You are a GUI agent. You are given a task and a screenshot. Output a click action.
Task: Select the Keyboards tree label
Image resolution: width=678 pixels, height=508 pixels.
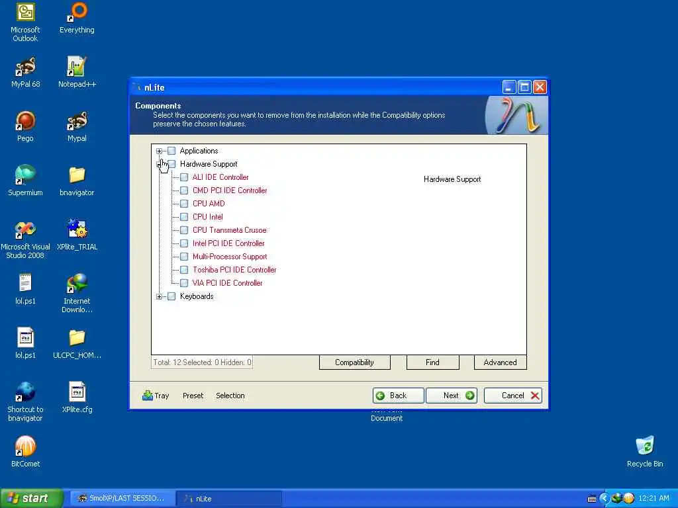(x=197, y=296)
